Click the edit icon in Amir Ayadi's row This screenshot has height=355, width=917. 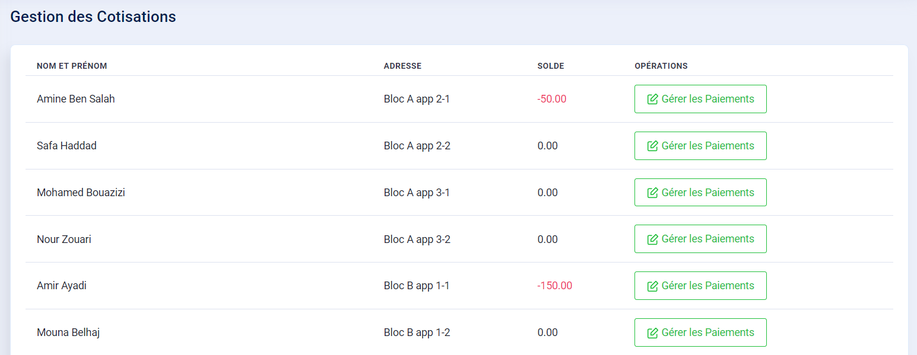[x=652, y=286]
